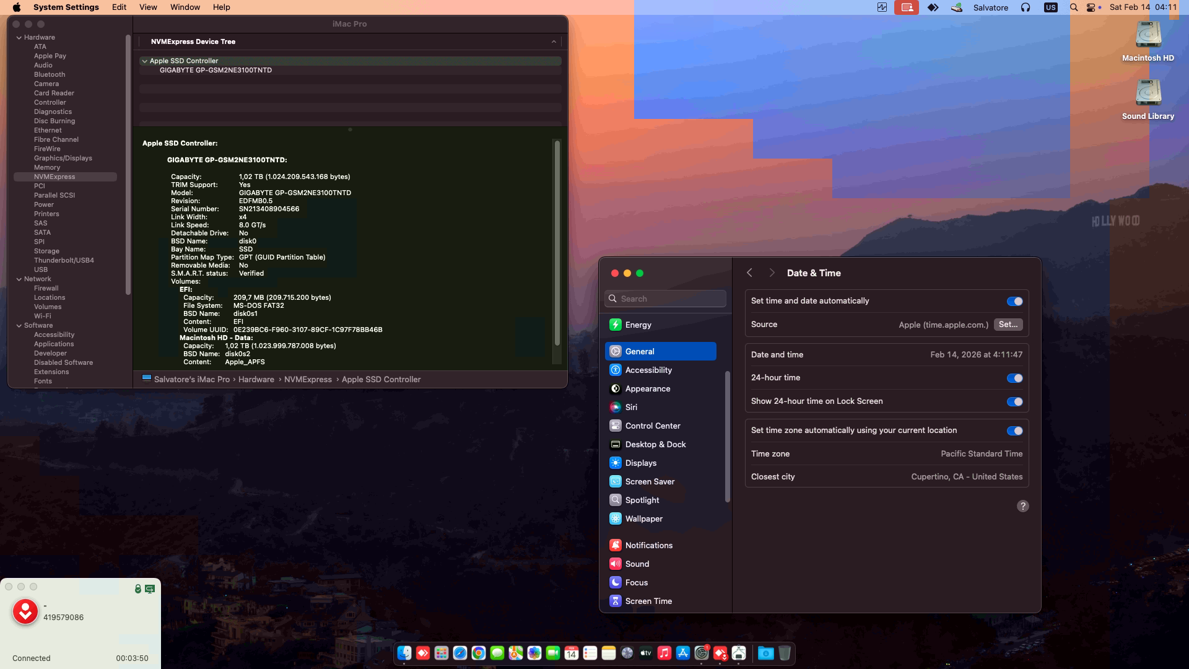This screenshot has width=1189, height=669.
Task: Open the Control Center settings icon
Action: pos(615,426)
